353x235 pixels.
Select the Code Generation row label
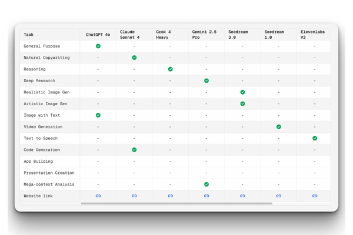coord(42,150)
